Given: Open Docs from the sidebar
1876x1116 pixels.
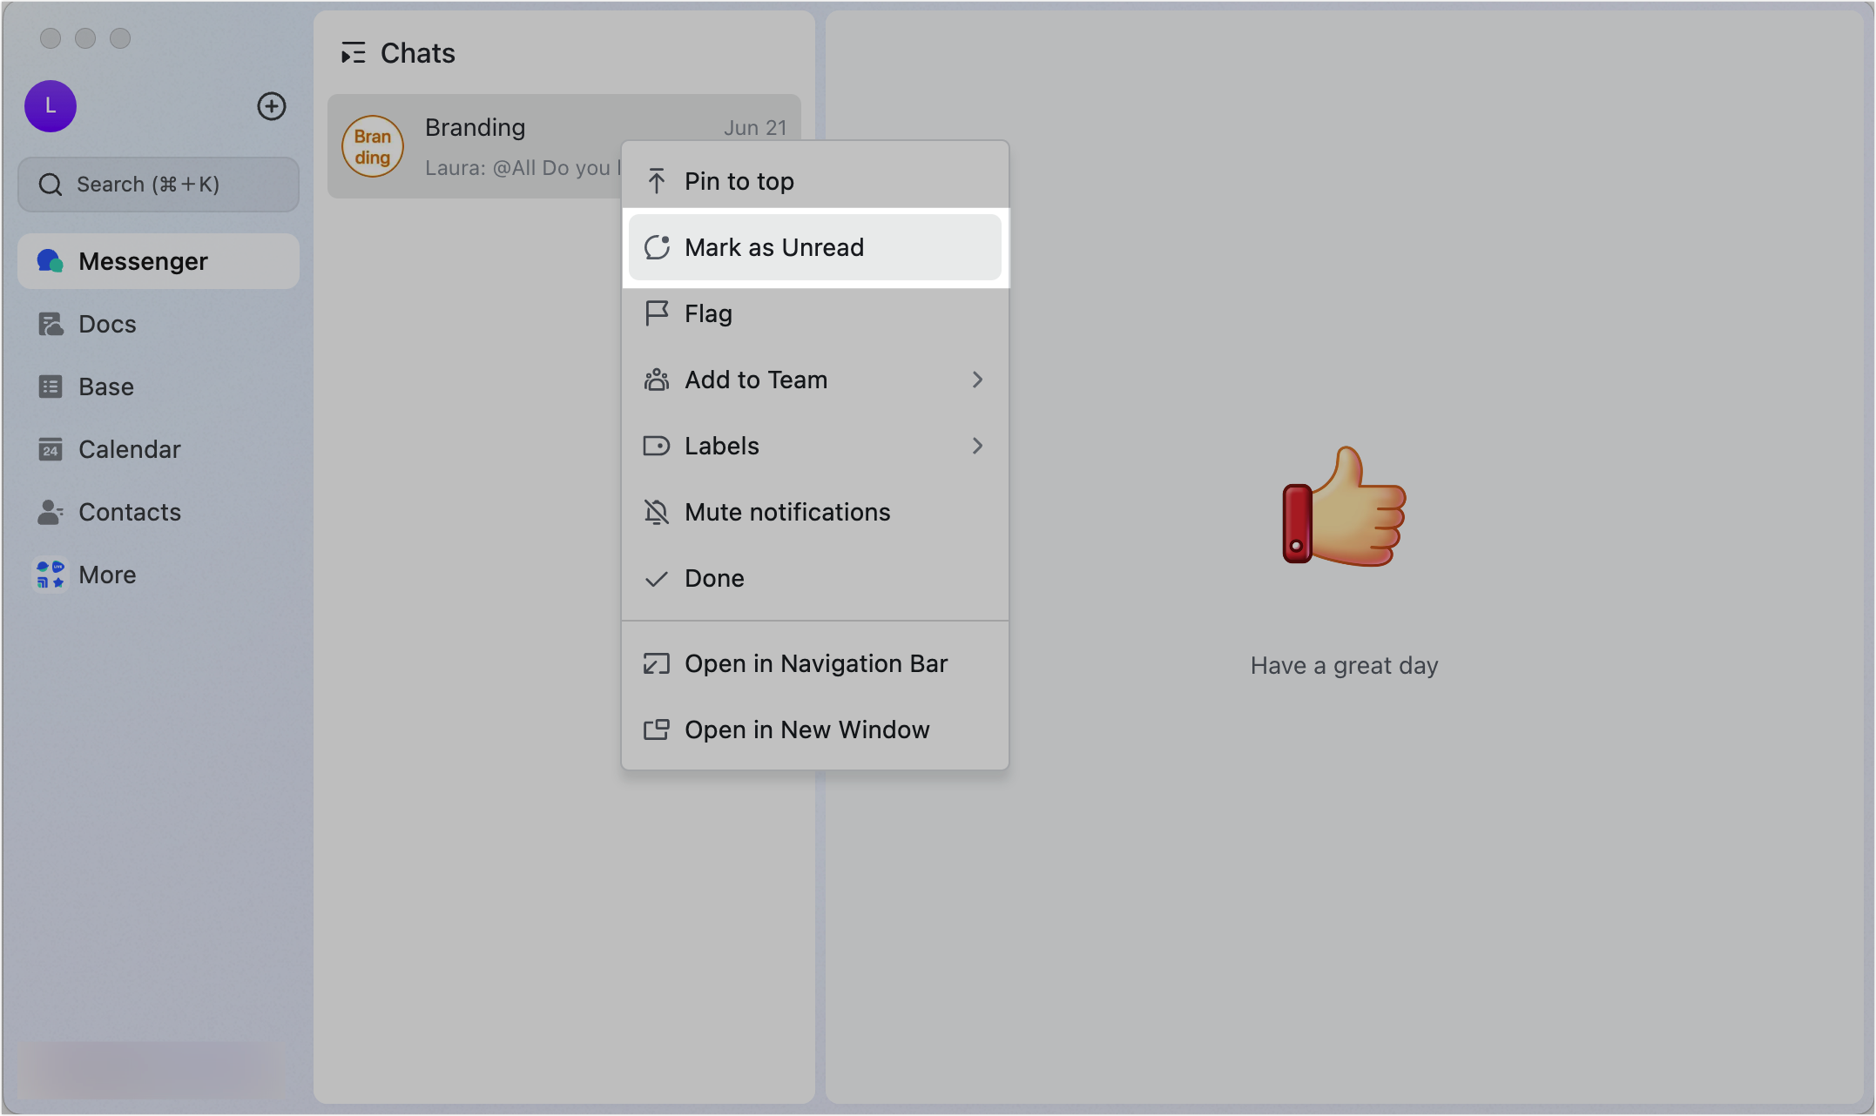Looking at the screenshot, I should tap(107, 323).
